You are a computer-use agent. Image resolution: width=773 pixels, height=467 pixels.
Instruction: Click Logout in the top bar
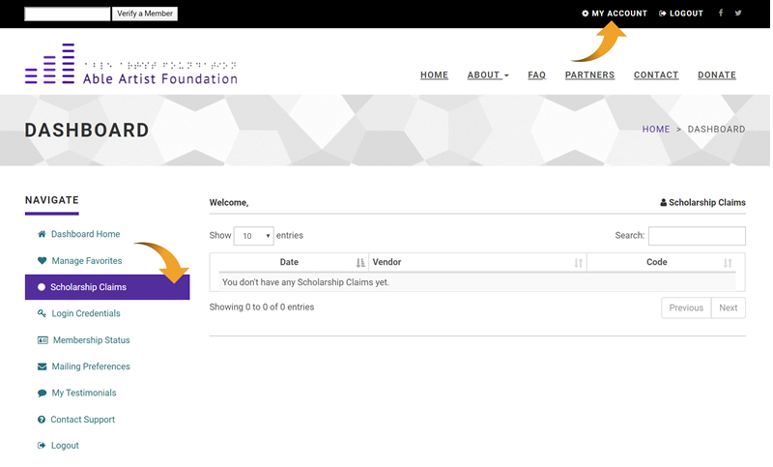click(x=681, y=14)
